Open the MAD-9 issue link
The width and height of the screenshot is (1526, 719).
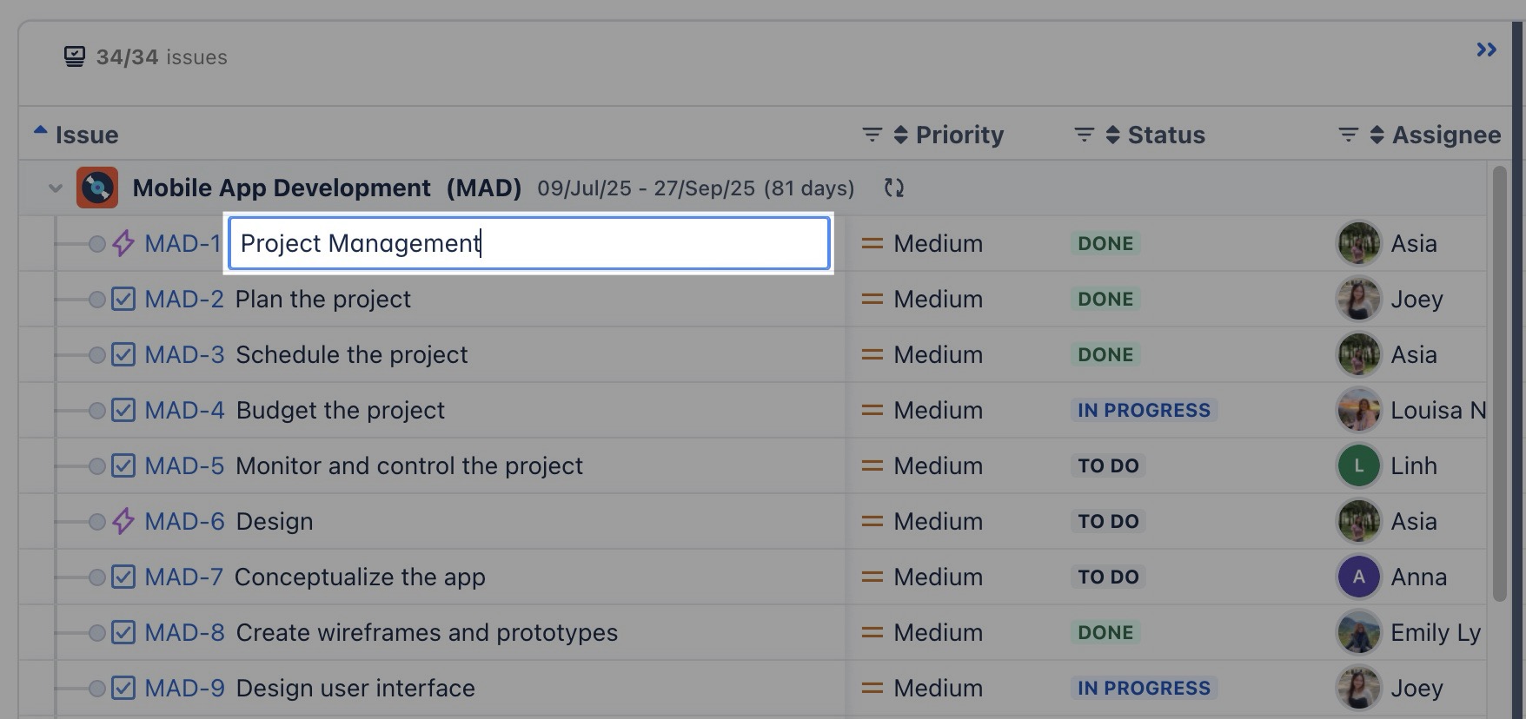[184, 688]
